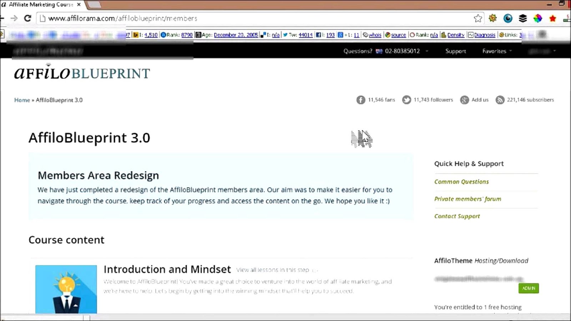The width and height of the screenshot is (571, 321).
Task: Open the source link in SEO toolbar
Action: 399,35
